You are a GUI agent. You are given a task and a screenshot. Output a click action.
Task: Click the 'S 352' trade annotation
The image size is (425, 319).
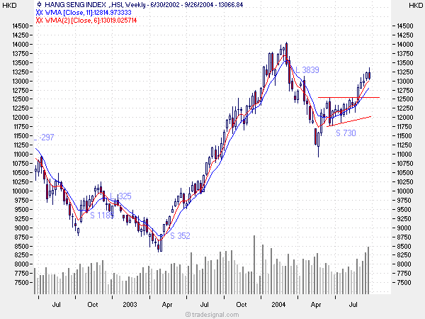[180, 236]
